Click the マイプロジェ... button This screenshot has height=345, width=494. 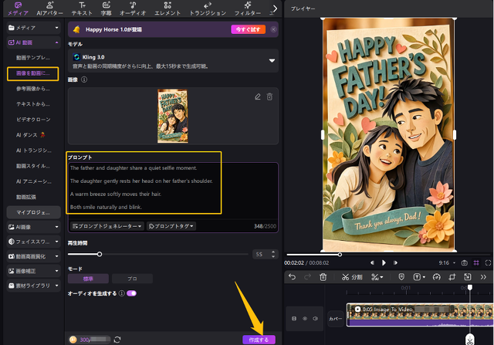click(33, 212)
